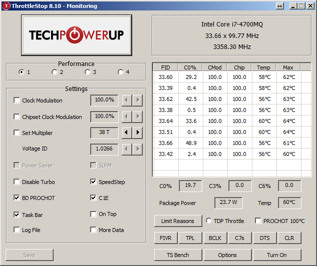Click the ThrottleStop title bar icon

7,6
